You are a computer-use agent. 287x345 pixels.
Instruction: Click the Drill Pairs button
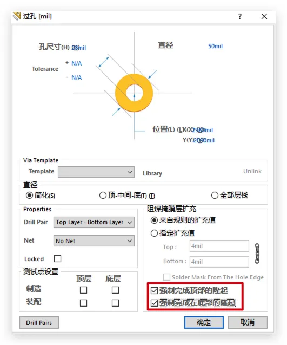click(39, 323)
